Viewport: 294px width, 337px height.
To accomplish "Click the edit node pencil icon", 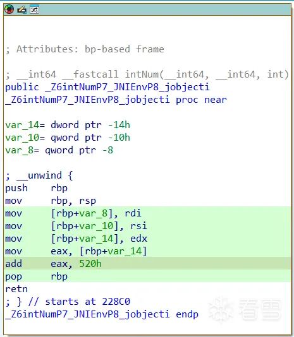I will 21,9.
